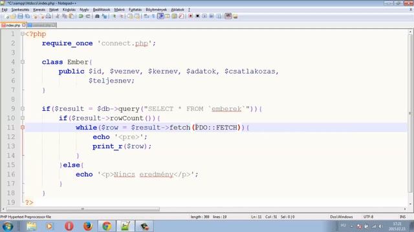Click the vertical scrollbar of the editor
Image resolution: width=414 pixels, height=232 pixels.
click(410, 113)
